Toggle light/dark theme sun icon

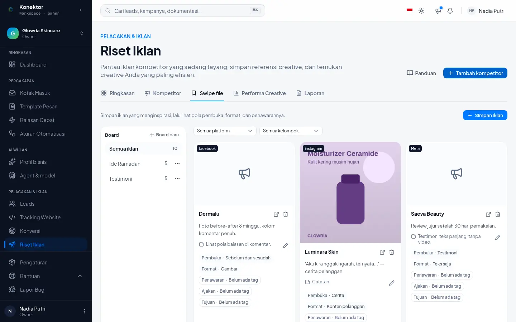421,11
